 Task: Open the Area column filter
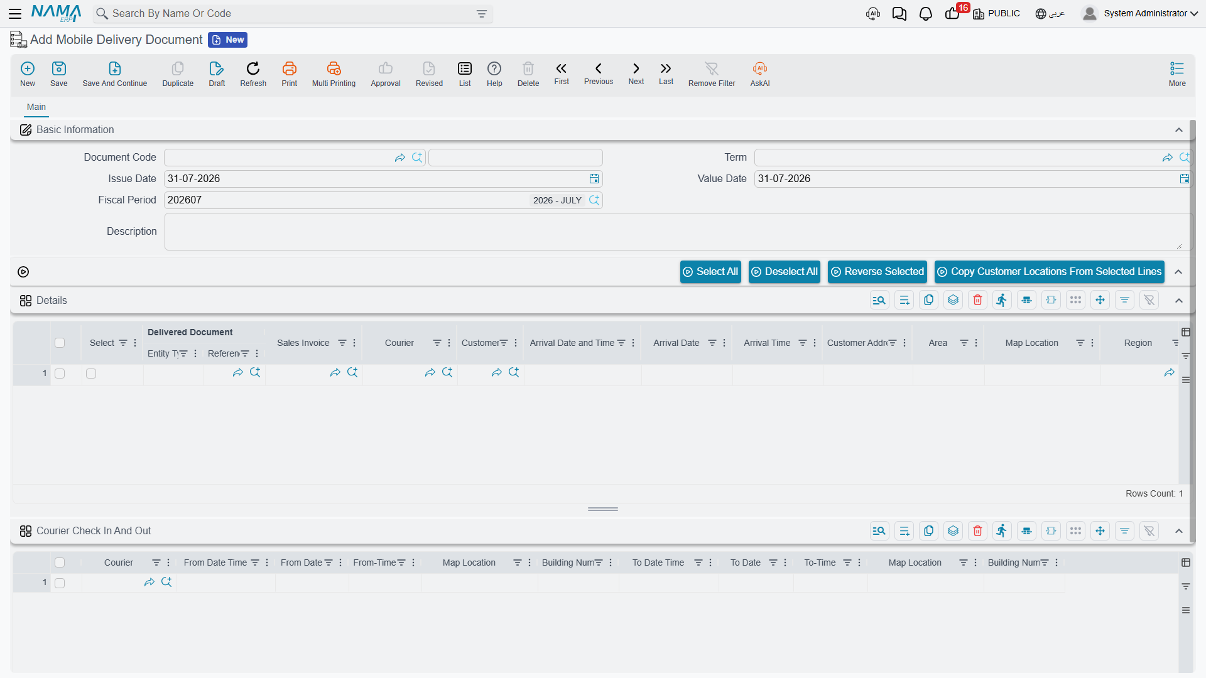click(964, 343)
